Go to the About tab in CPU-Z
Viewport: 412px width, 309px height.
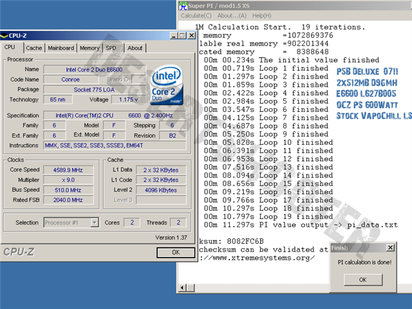[x=135, y=48]
